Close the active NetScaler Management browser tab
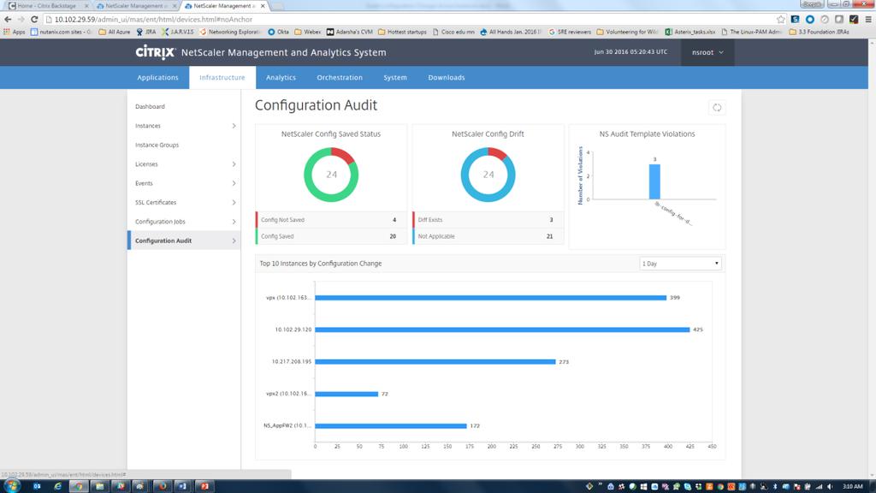876x493 pixels. [x=263, y=6]
